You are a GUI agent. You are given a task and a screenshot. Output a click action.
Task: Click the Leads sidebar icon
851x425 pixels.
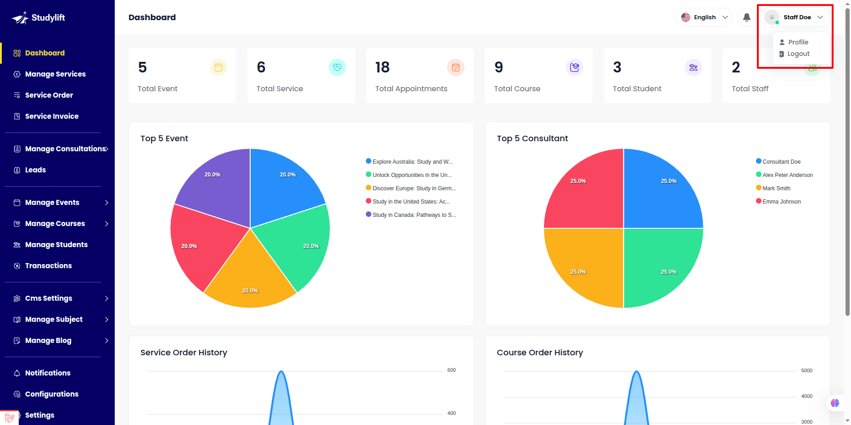coord(17,170)
